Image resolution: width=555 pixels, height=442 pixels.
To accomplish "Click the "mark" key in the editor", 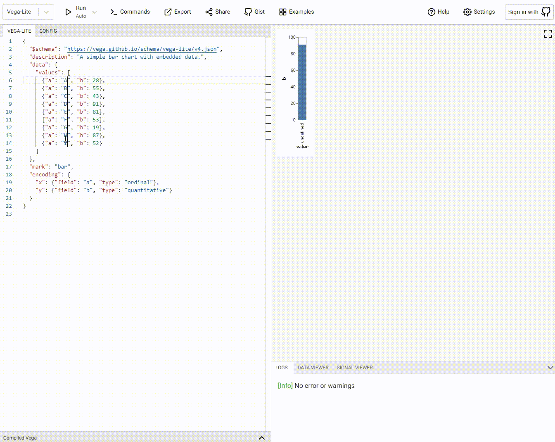I will tap(39, 167).
